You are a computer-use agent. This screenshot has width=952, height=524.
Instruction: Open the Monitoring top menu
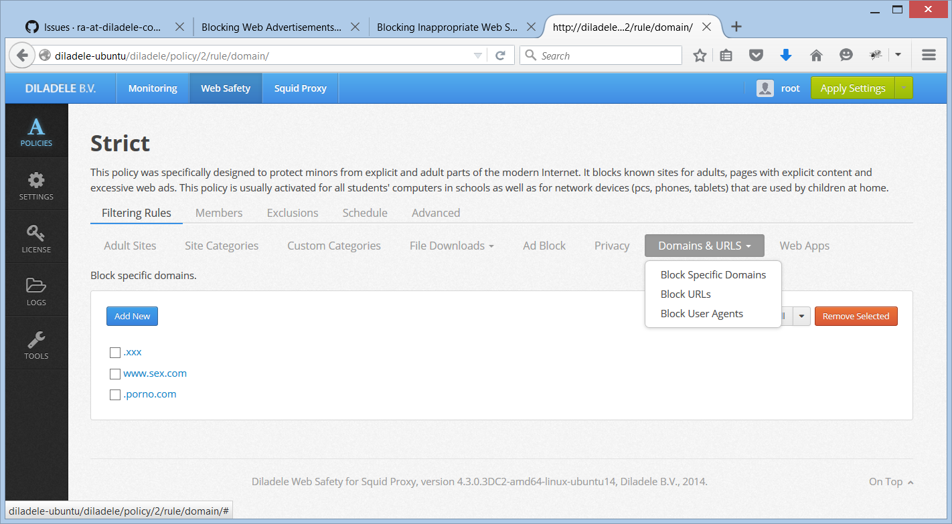153,88
